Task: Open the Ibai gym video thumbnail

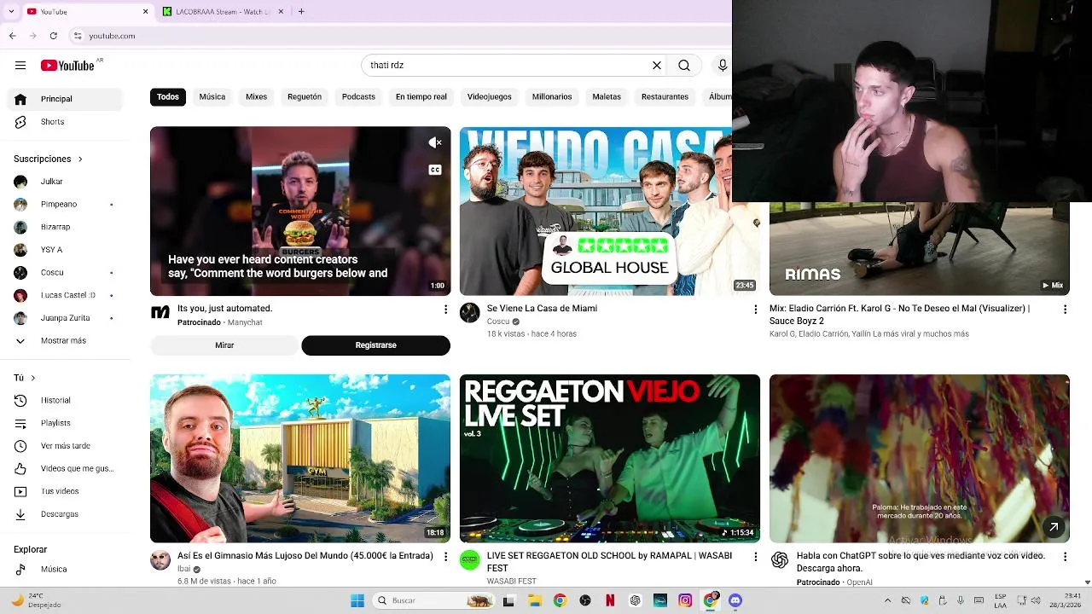Action: (300, 458)
